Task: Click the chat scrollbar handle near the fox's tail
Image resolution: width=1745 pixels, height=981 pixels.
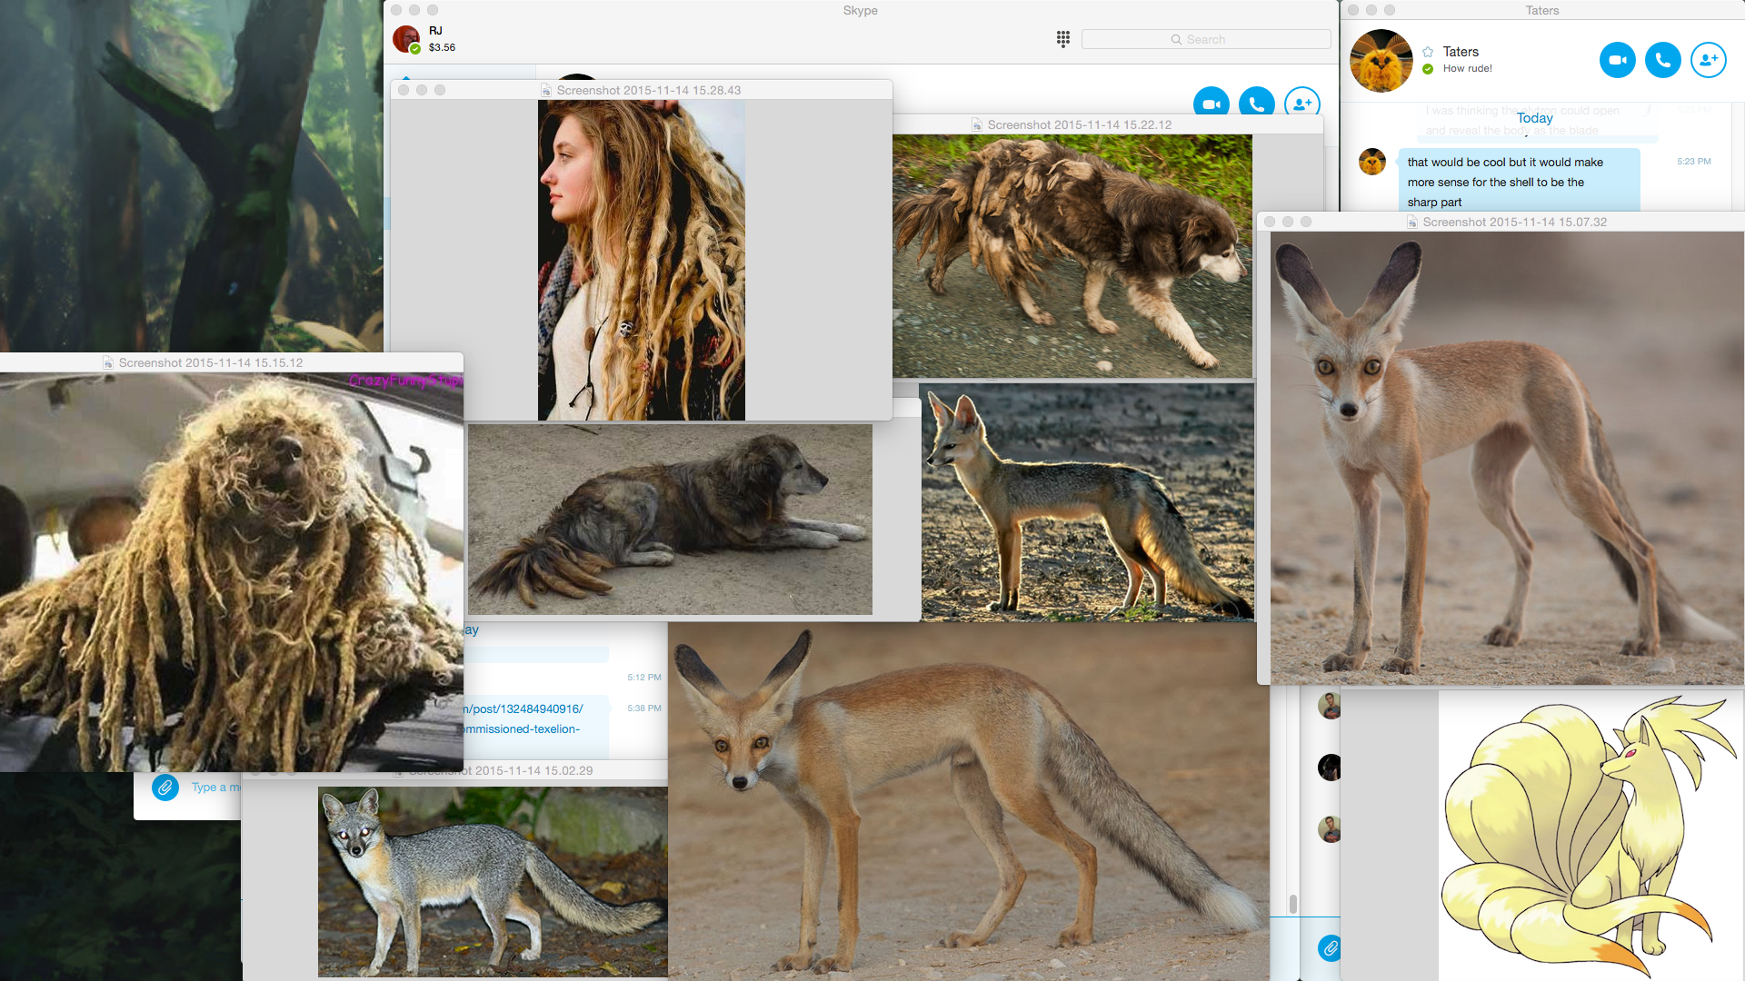Action: [x=1292, y=904]
